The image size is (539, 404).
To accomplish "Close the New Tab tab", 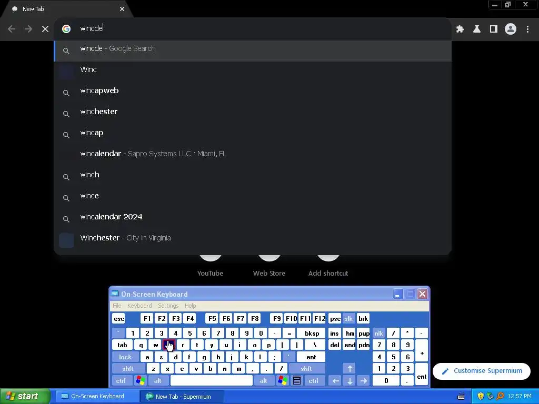I will (122, 9).
